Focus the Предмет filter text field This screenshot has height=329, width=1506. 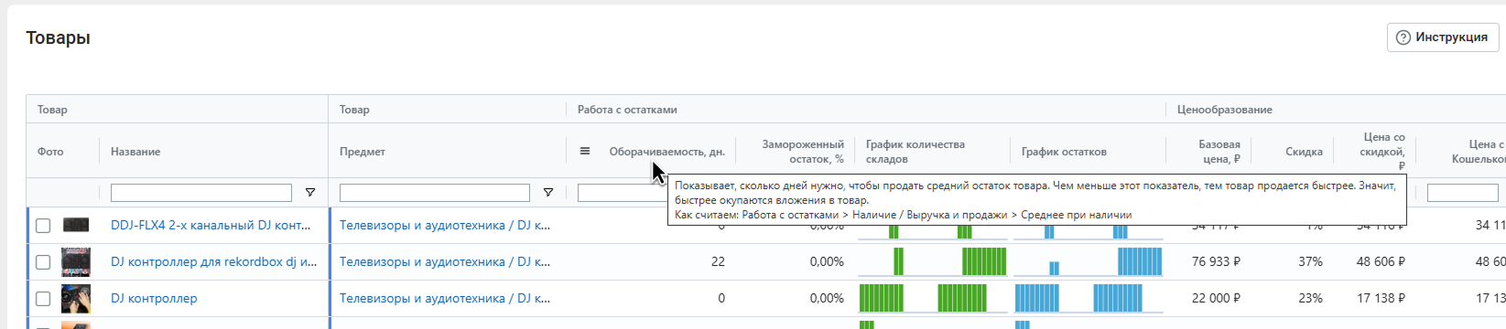point(435,193)
